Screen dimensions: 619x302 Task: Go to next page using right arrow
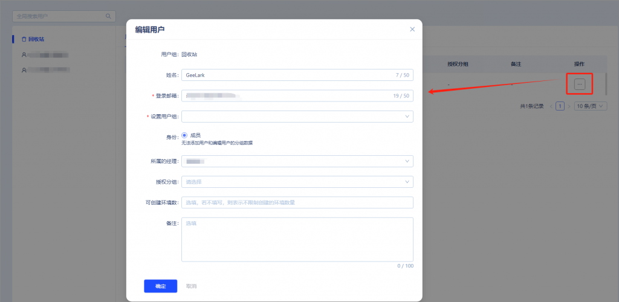tap(569, 106)
